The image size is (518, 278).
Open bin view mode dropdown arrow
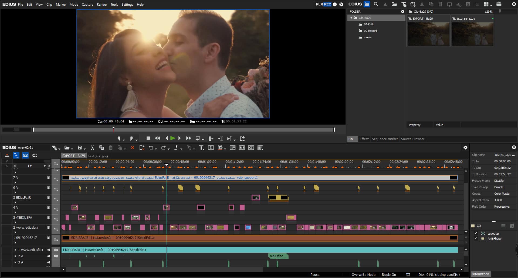492,5
